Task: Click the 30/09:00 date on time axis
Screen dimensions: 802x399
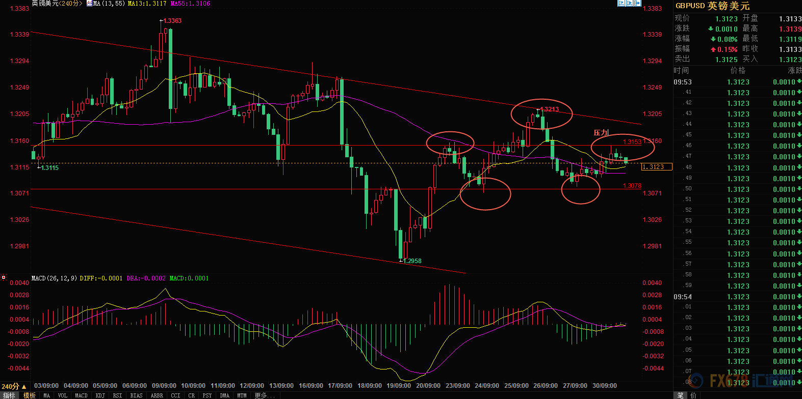Action: click(x=604, y=386)
